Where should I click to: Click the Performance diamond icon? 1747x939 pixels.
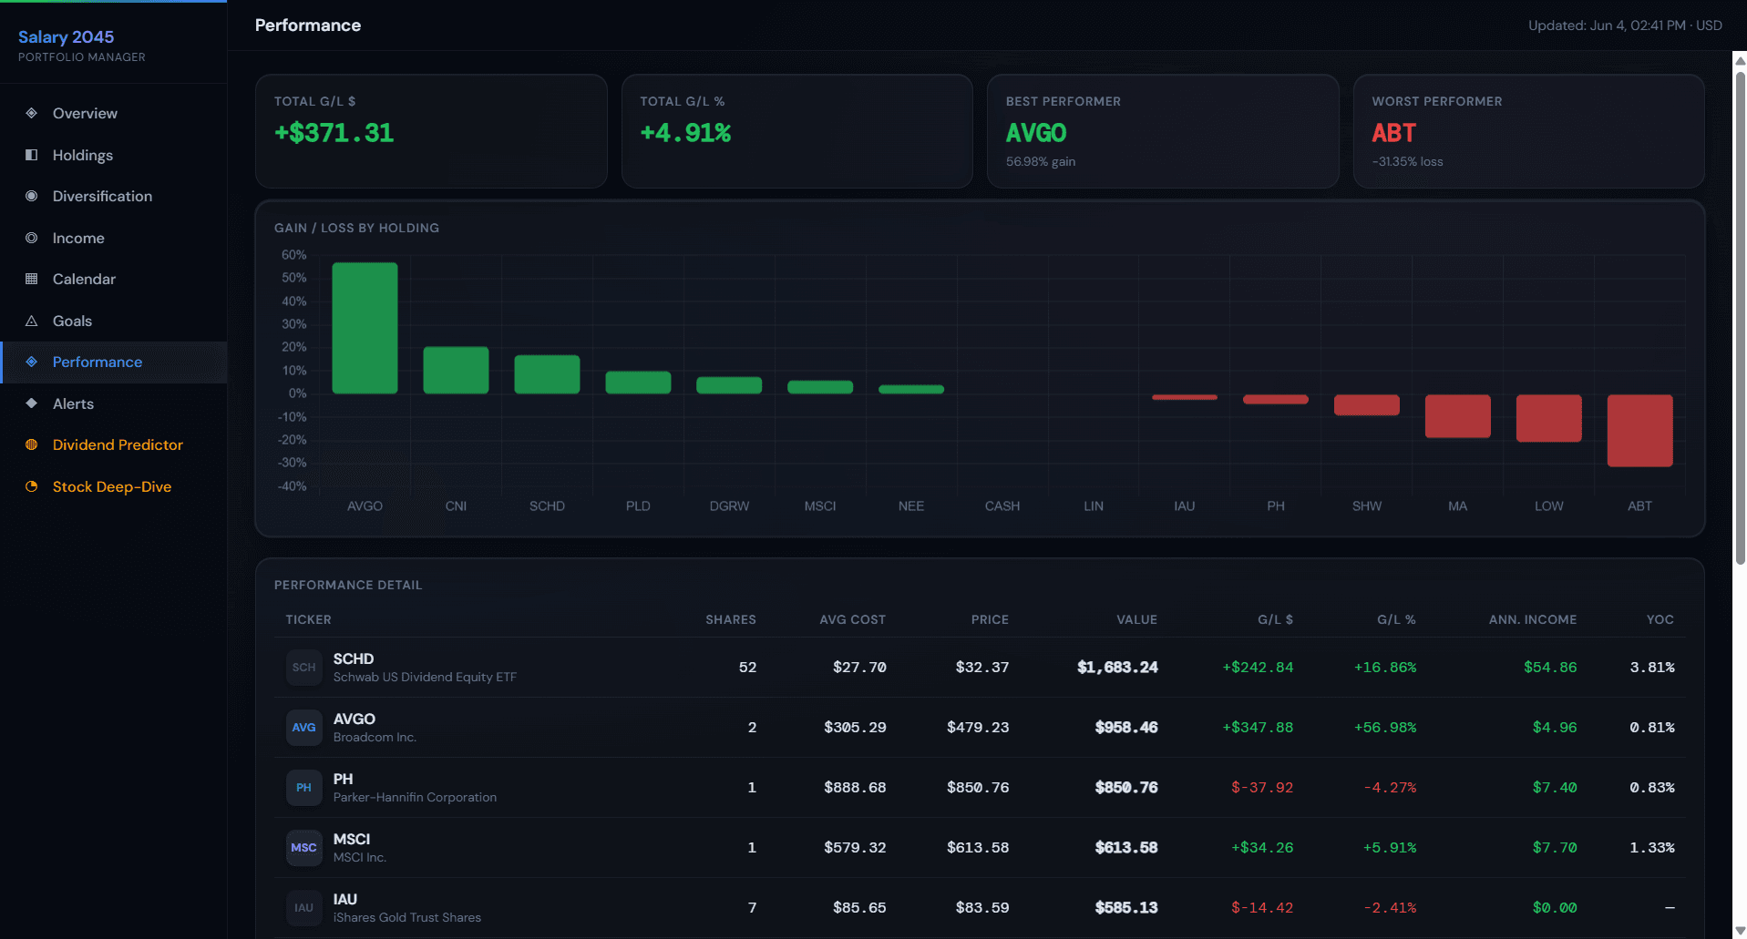coord(32,362)
